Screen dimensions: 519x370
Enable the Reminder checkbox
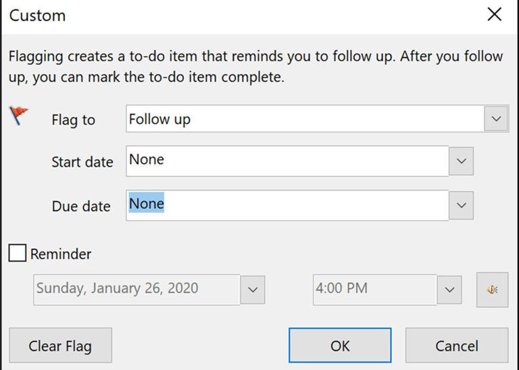tap(18, 254)
